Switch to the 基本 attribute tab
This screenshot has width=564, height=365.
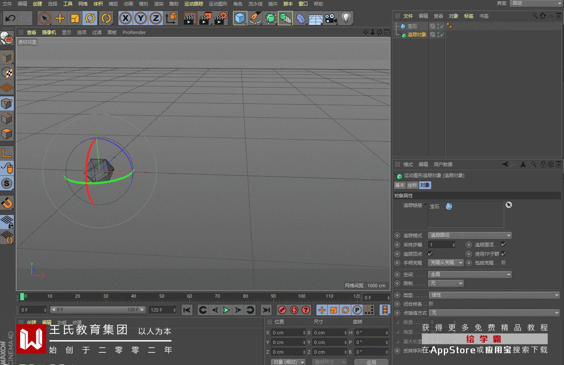click(x=399, y=185)
